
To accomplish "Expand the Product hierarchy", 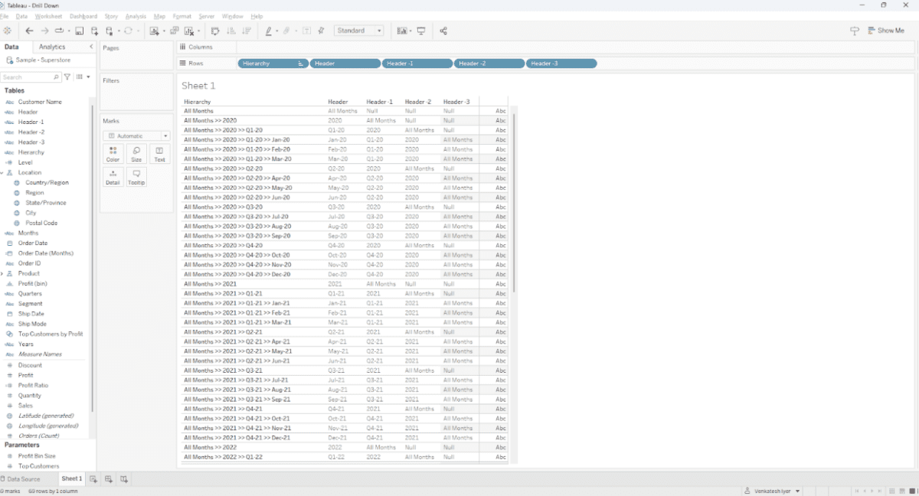I will click(x=2, y=273).
